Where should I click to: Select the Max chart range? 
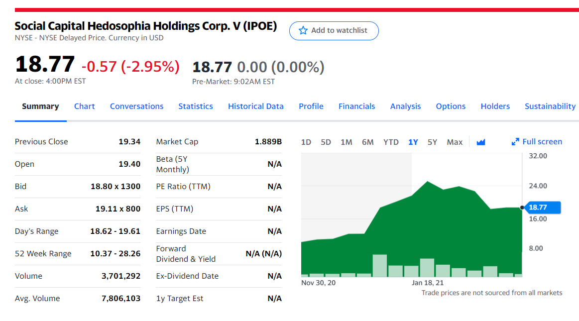pos(455,142)
